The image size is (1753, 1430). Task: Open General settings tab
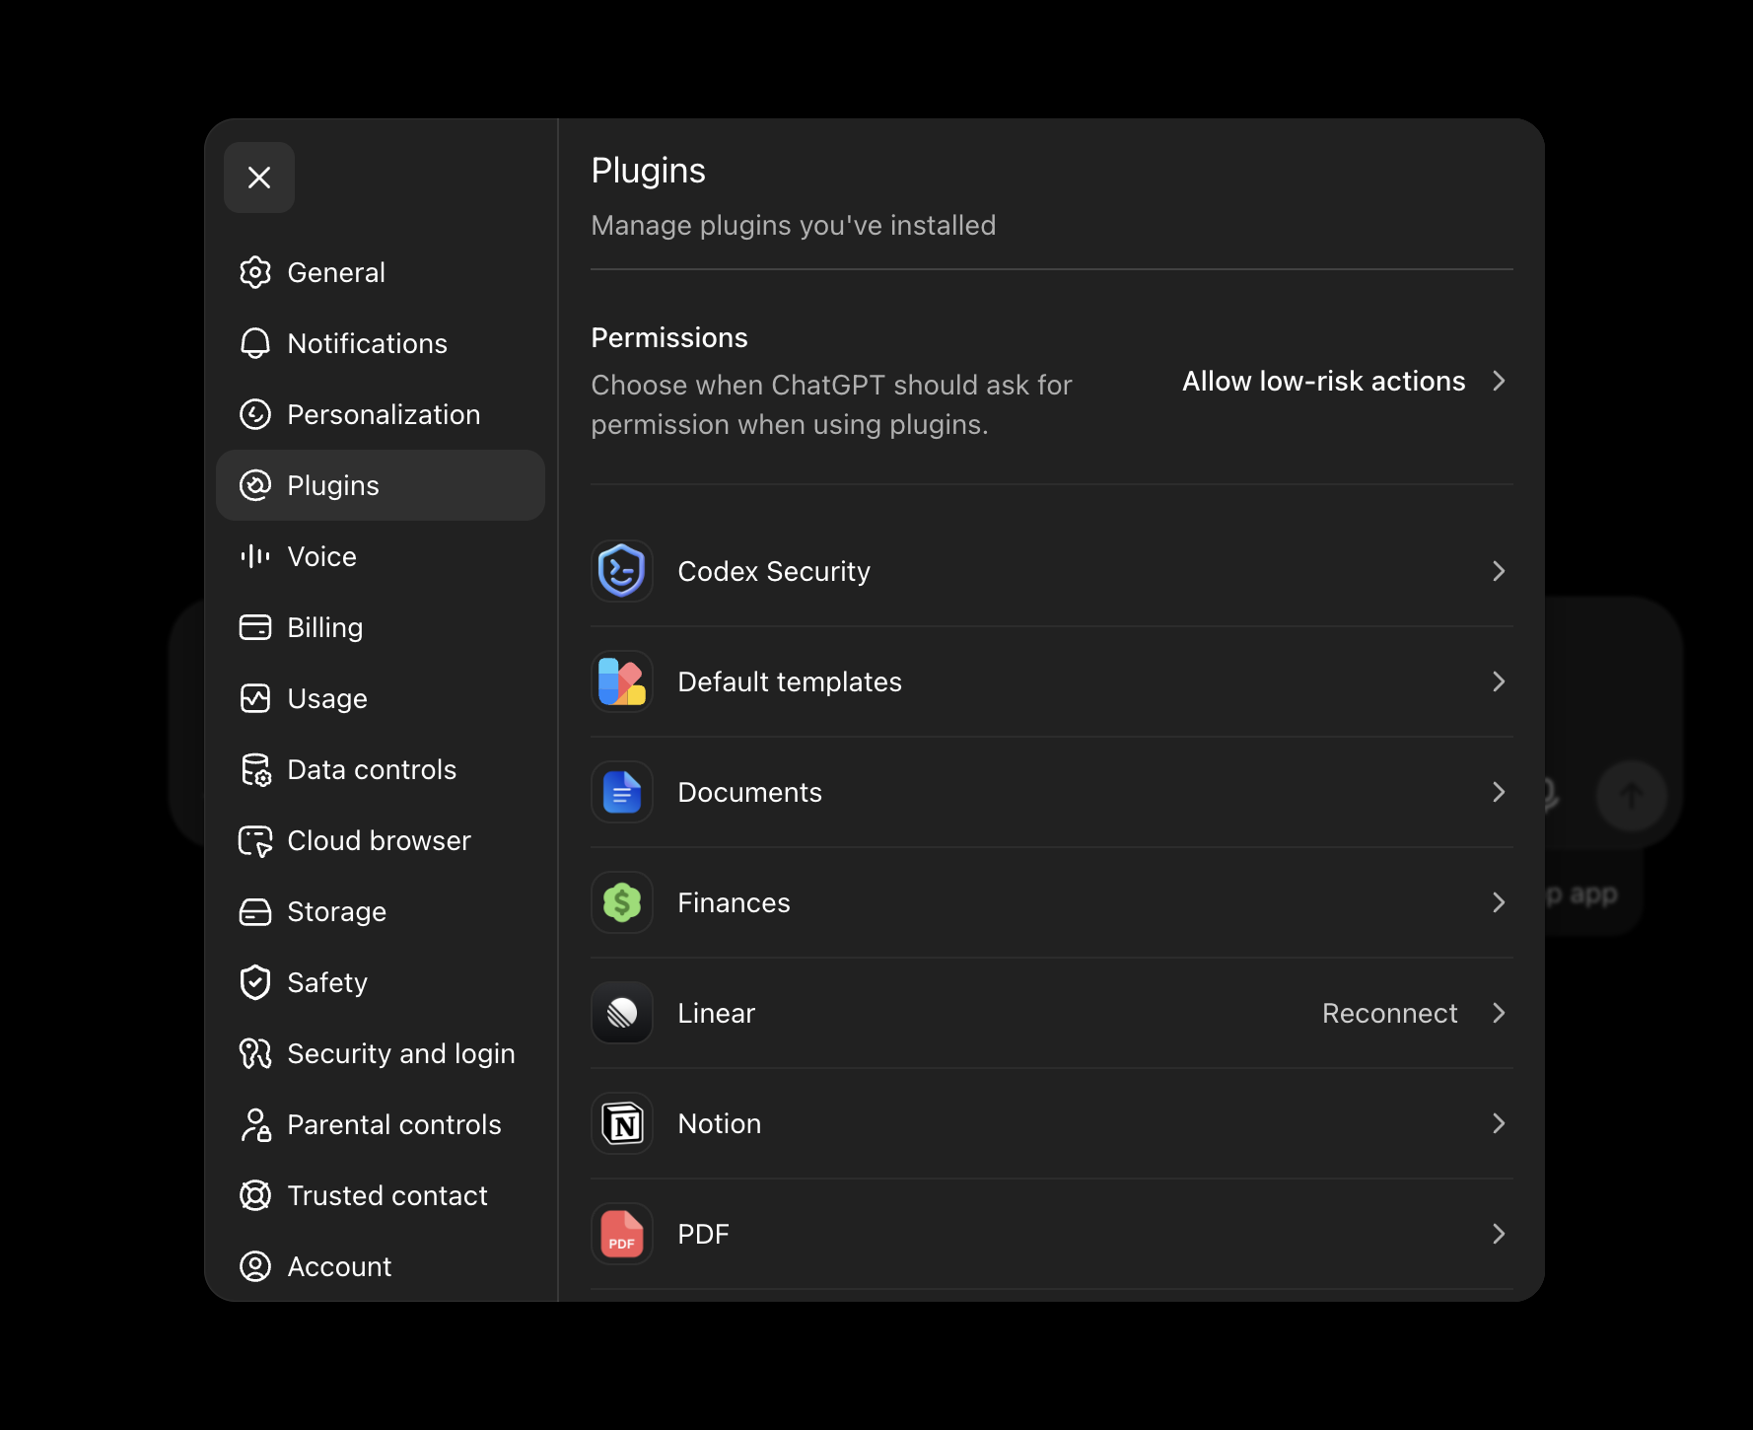(x=381, y=272)
